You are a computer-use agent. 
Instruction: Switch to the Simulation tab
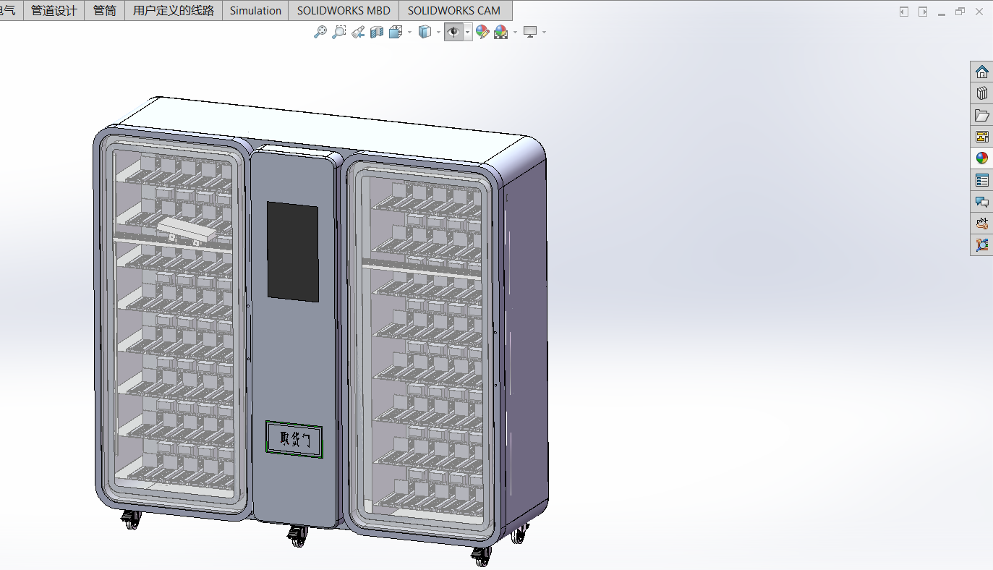tap(255, 11)
